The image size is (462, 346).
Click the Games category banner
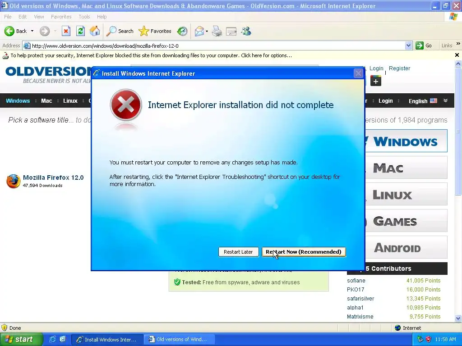coord(407,221)
